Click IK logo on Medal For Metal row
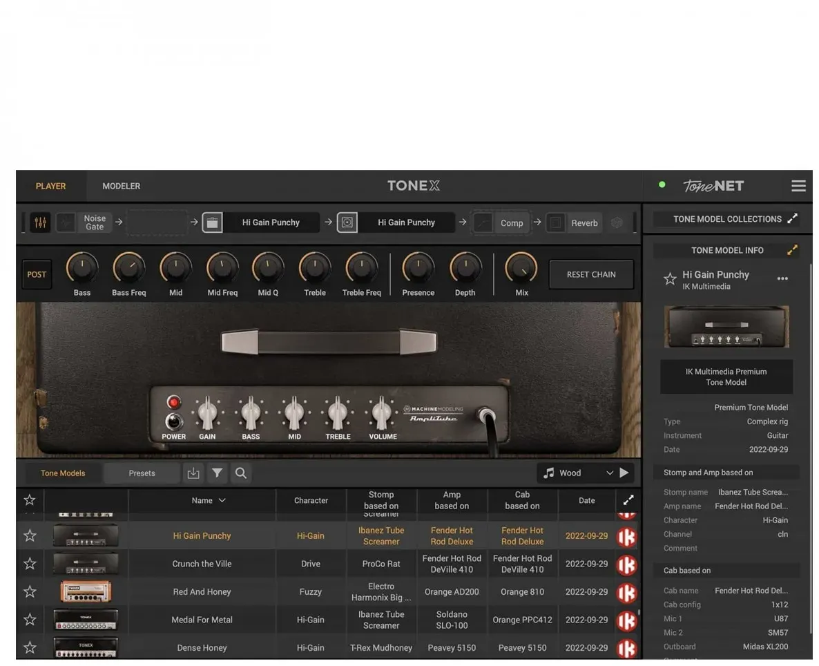The width and height of the screenshot is (819, 666). [627, 621]
